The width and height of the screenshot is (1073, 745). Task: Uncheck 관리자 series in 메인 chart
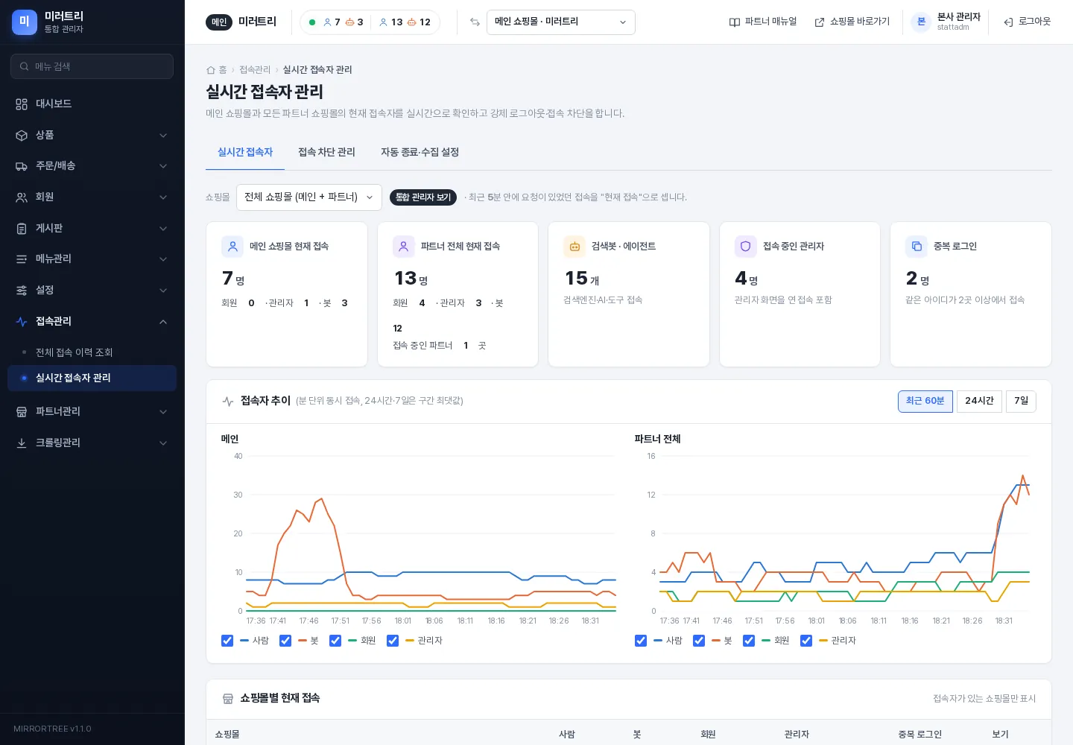[x=393, y=641]
